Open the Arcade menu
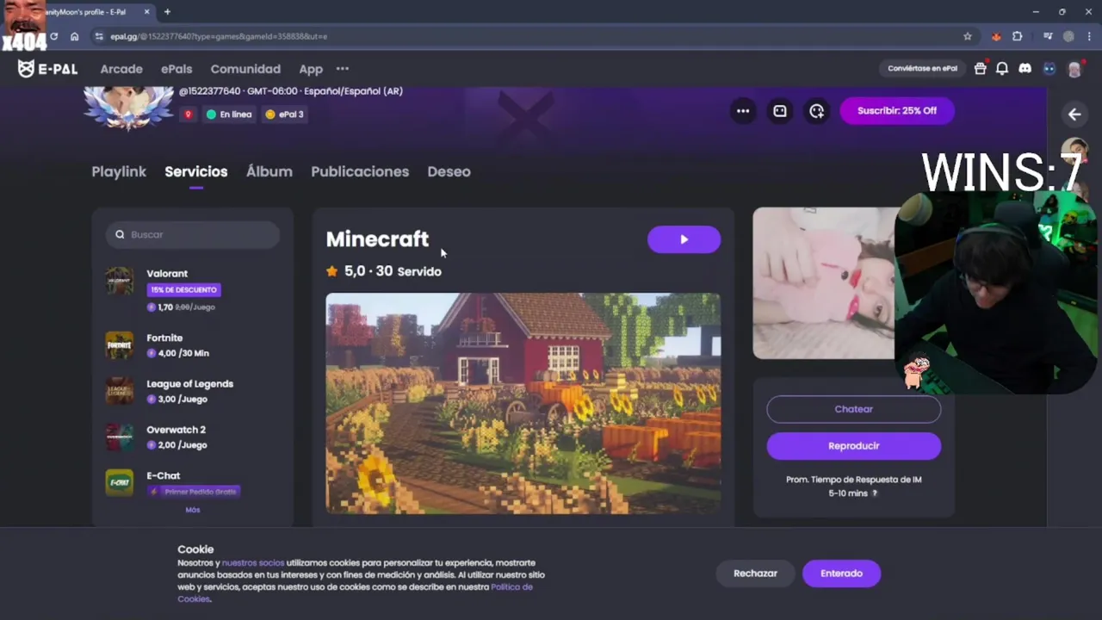 pos(121,69)
